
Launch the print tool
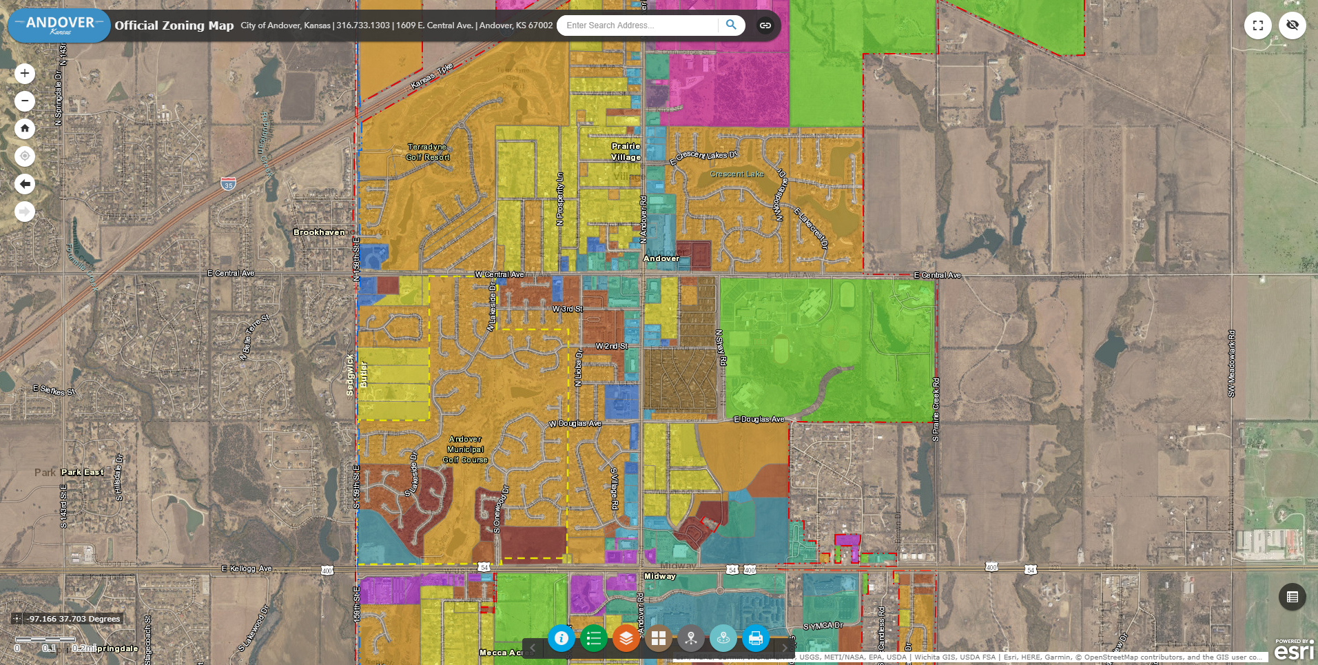pyautogui.click(x=755, y=639)
